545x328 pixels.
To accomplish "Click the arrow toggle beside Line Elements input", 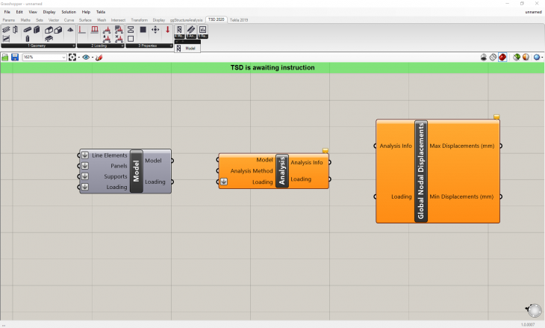I will coord(85,155).
